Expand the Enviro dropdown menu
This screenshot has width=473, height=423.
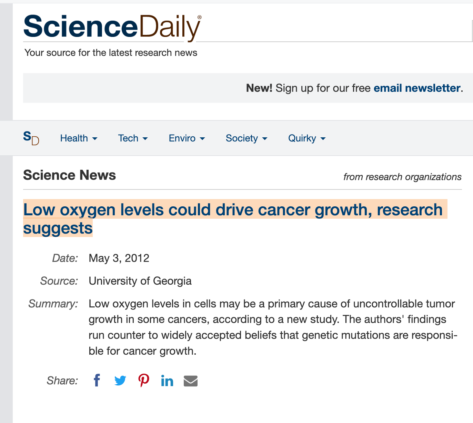click(x=187, y=138)
